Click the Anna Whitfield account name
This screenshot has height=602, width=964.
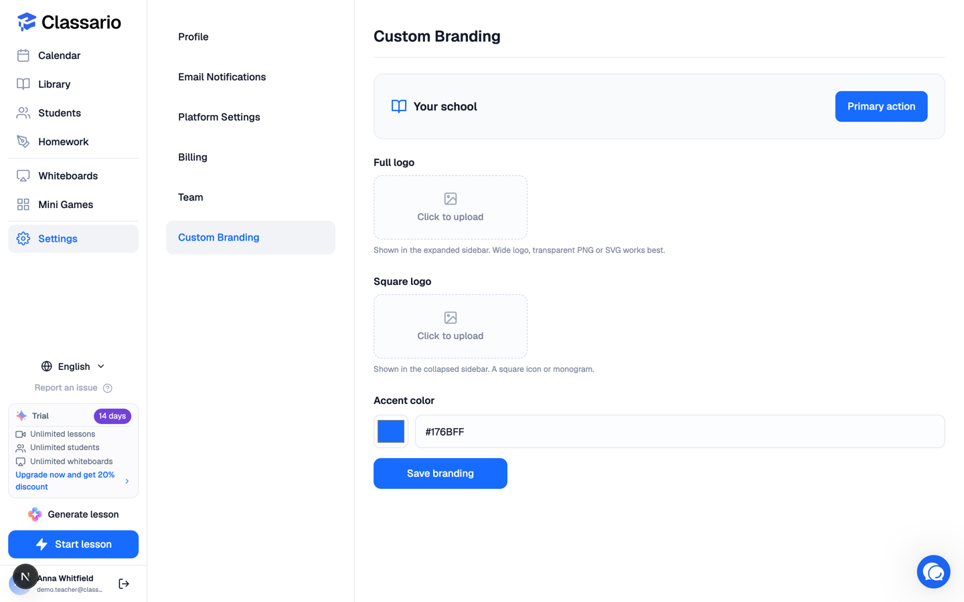click(x=66, y=579)
